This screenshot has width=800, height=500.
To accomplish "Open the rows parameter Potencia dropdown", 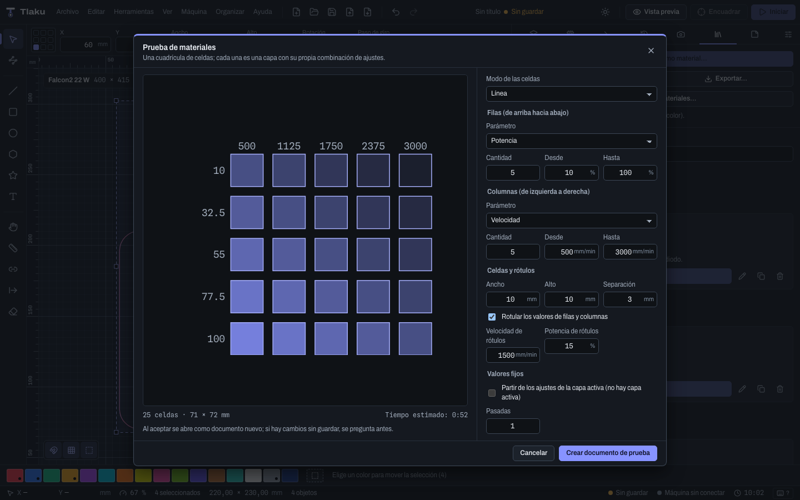I will coord(571,141).
